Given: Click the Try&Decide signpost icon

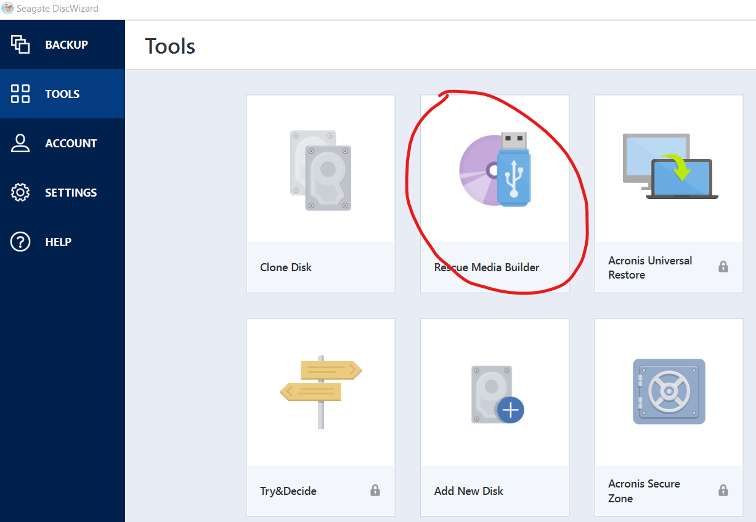Looking at the screenshot, I should pyautogui.click(x=320, y=391).
